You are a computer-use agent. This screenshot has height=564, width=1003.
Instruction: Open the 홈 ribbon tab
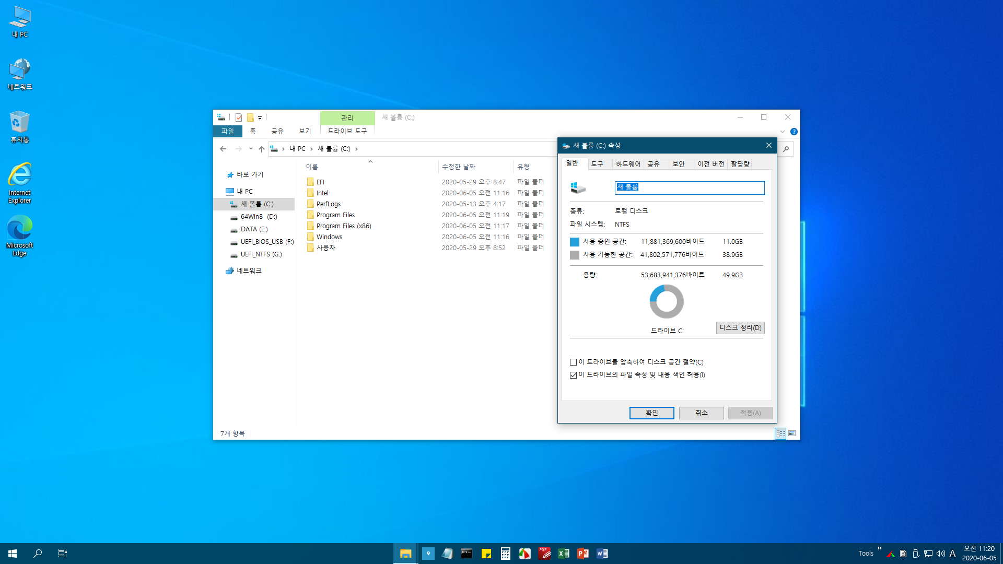coord(253,131)
